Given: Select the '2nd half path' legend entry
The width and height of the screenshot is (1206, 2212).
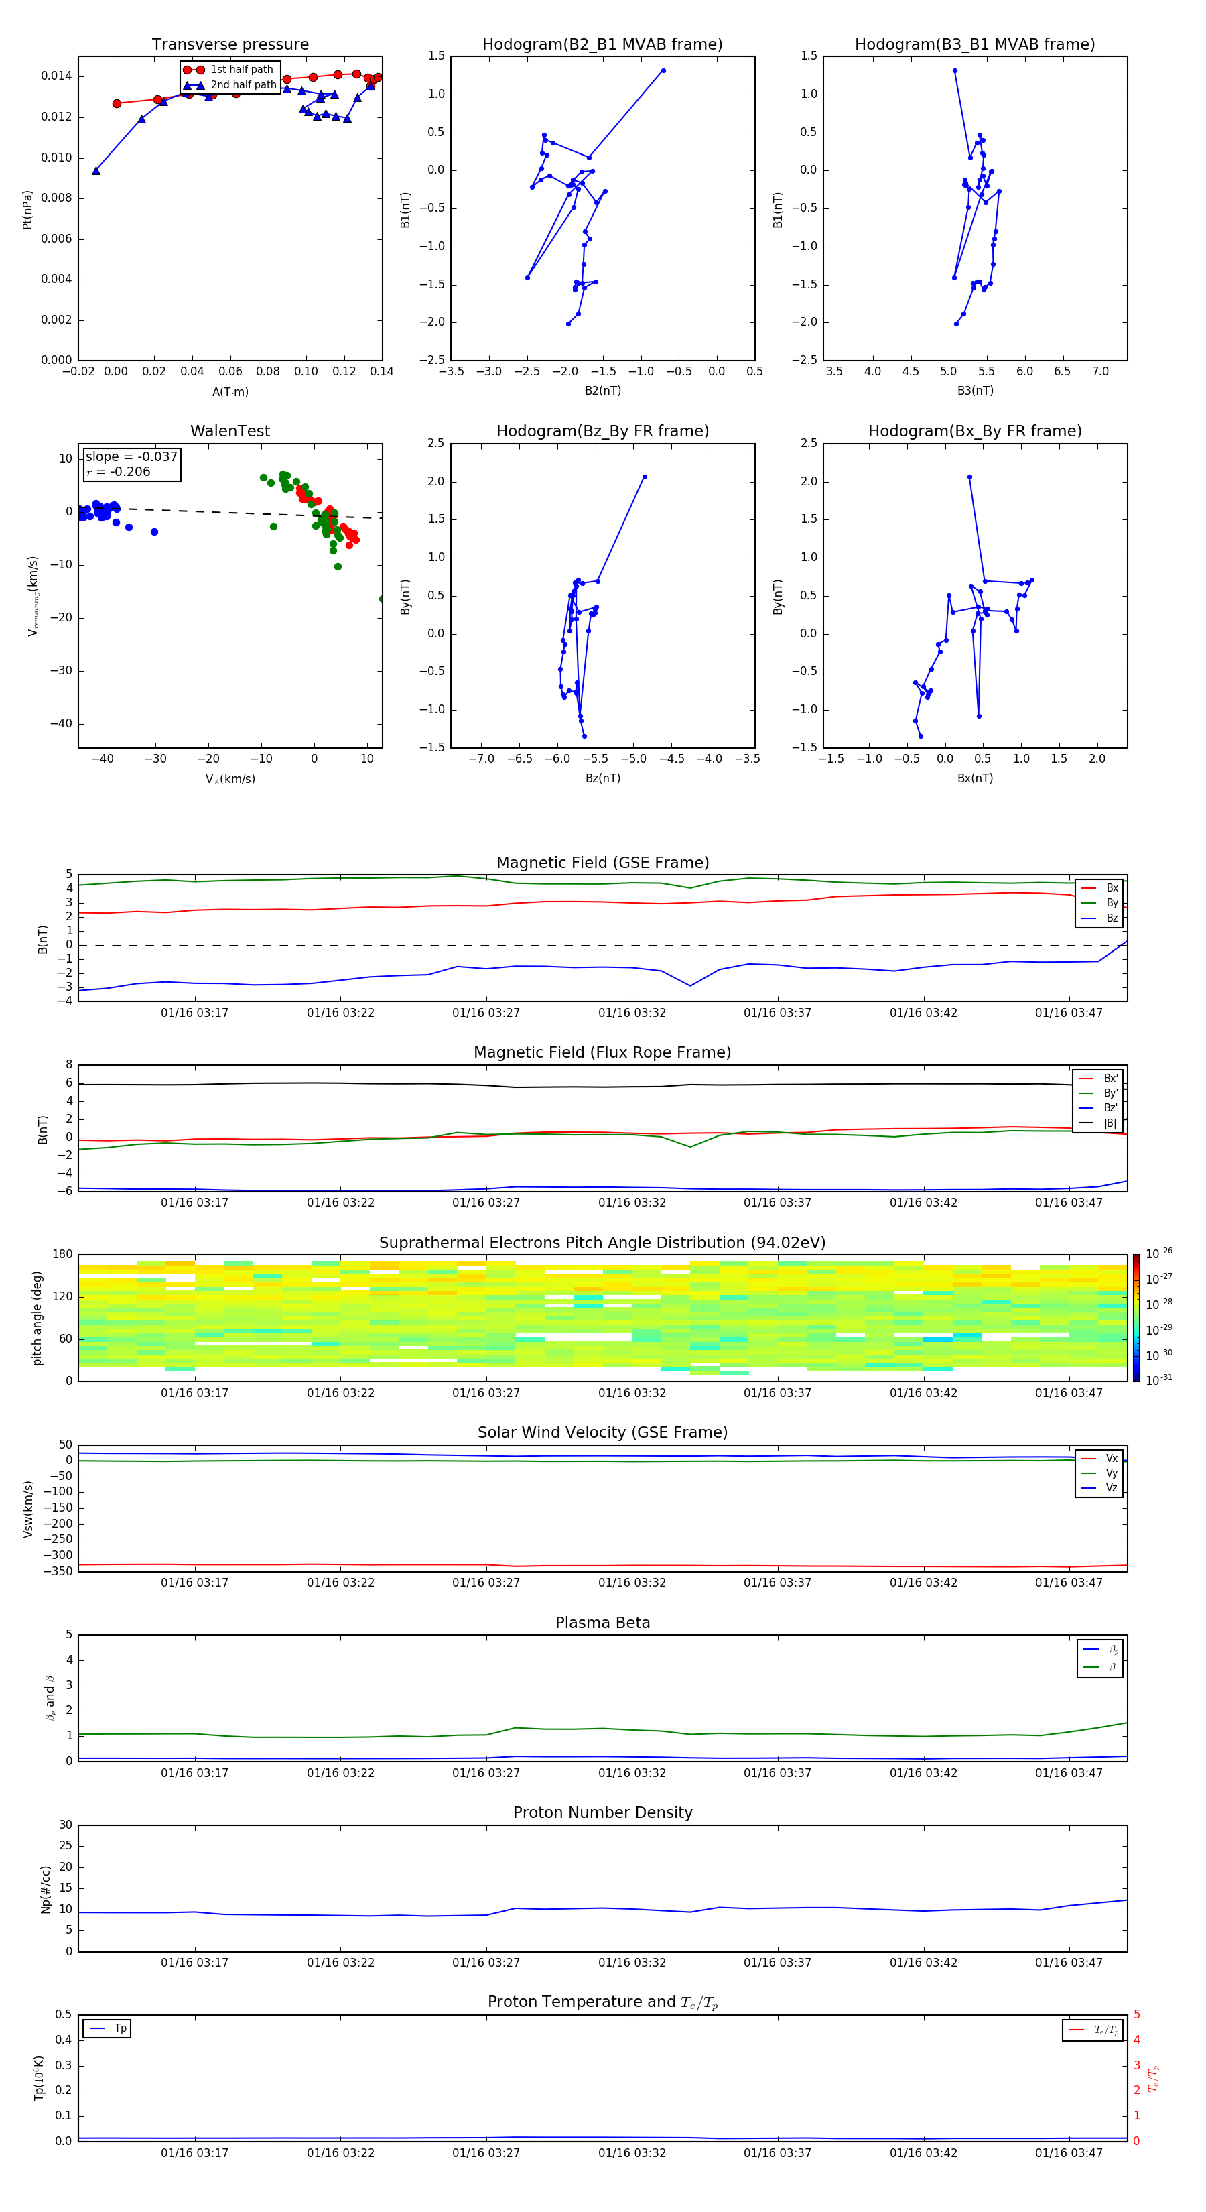Looking at the screenshot, I should [229, 85].
